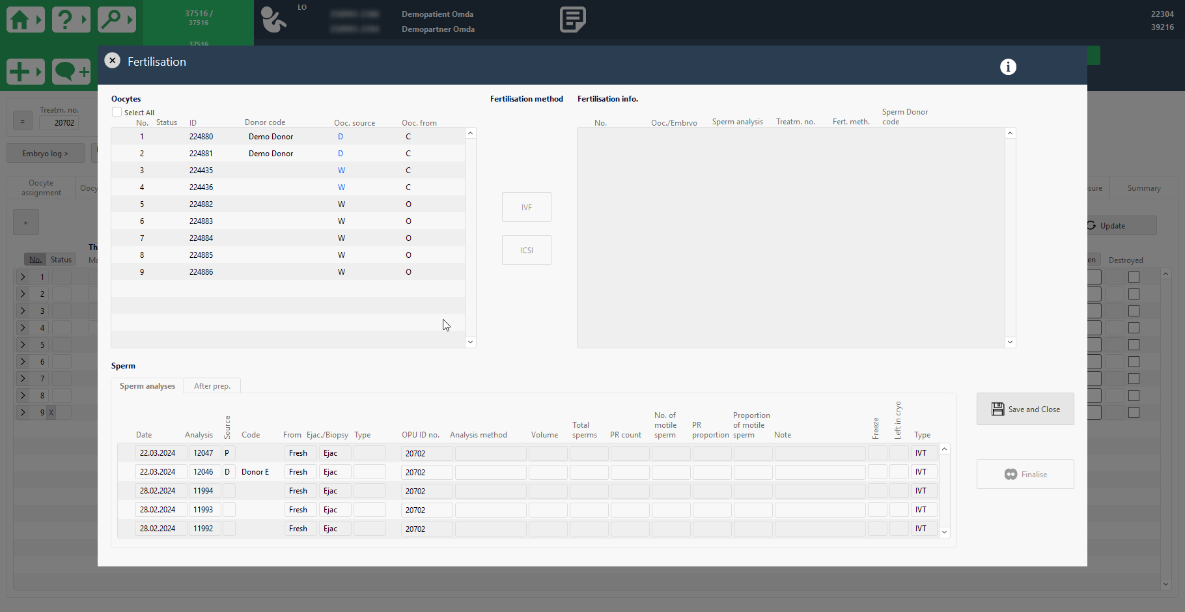This screenshot has height=612, width=1185.
Task: Tick the Select All oocytes checkbox
Action: click(x=117, y=112)
